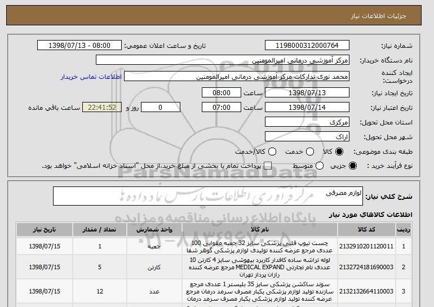434x307 pixels.
Task: Click unit cell کارتن in row 2
Action: tap(154, 268)
